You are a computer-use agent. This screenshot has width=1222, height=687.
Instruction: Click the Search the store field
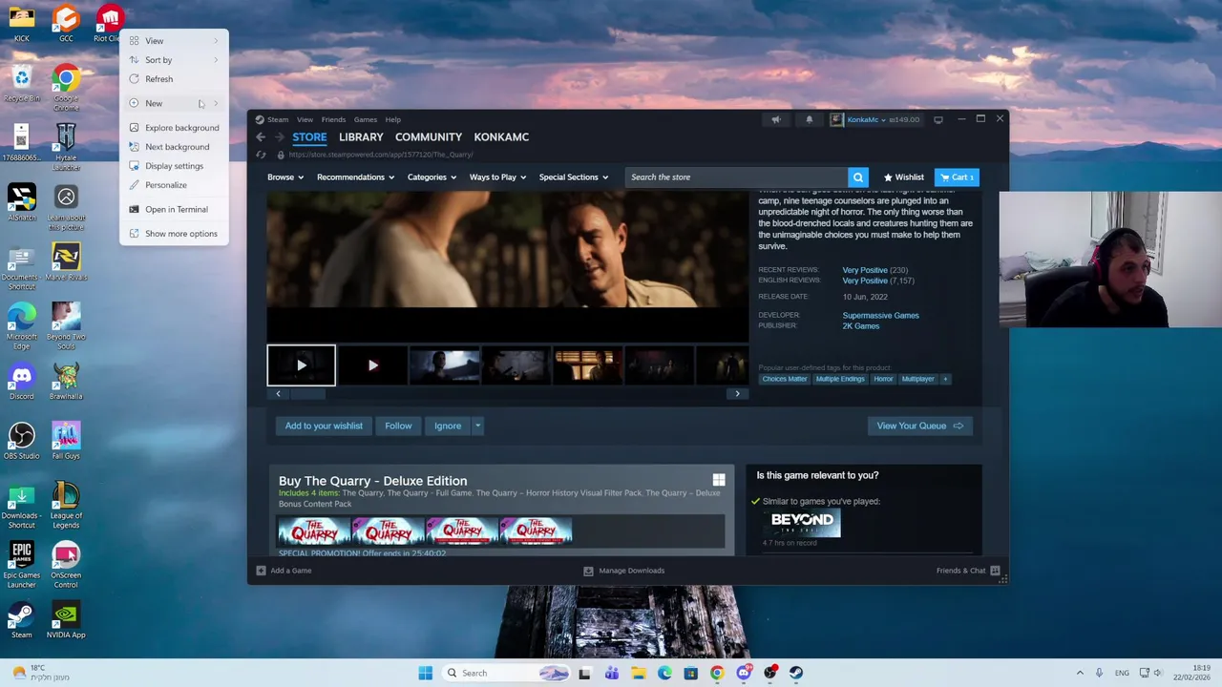[736, 177]
